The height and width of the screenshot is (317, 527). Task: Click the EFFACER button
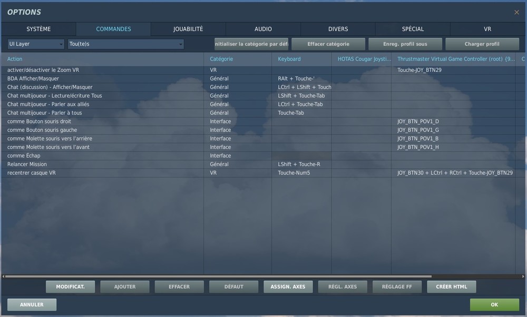point(179,287)
